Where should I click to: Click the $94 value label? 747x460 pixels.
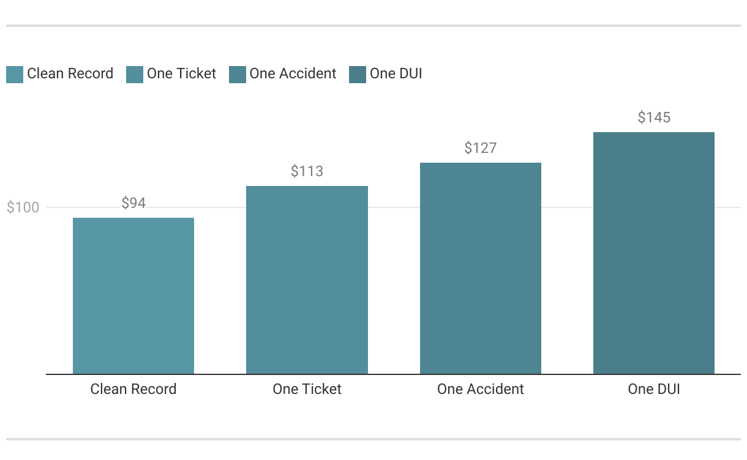[x=133, y=203]
